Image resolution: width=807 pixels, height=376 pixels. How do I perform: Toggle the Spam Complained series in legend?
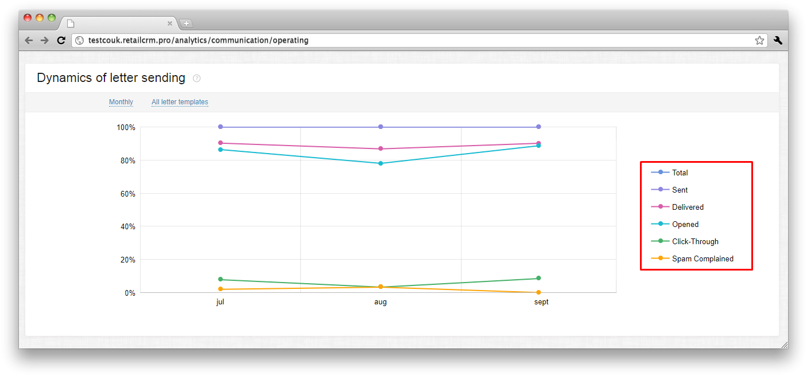pos(692,258)
